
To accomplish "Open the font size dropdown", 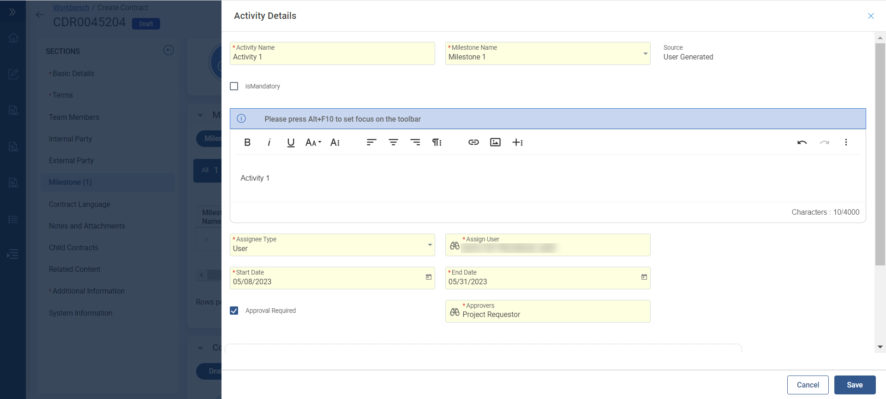I will pyautogui.click(x=313, y=142).
